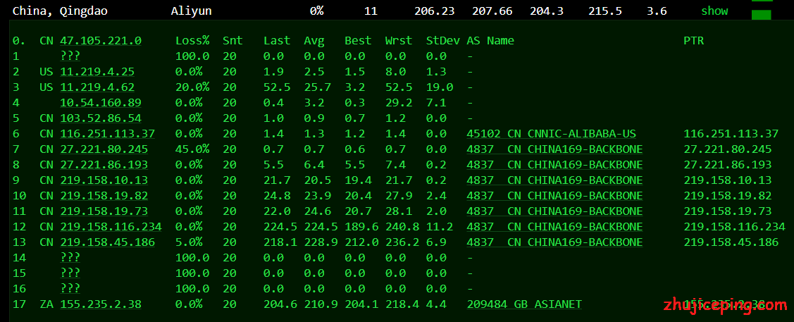Open CHINA169-BACKBONE AS link in hop 11
This screenshot has width=794, height=322.
pyautogui.click(x=554, y=211)
